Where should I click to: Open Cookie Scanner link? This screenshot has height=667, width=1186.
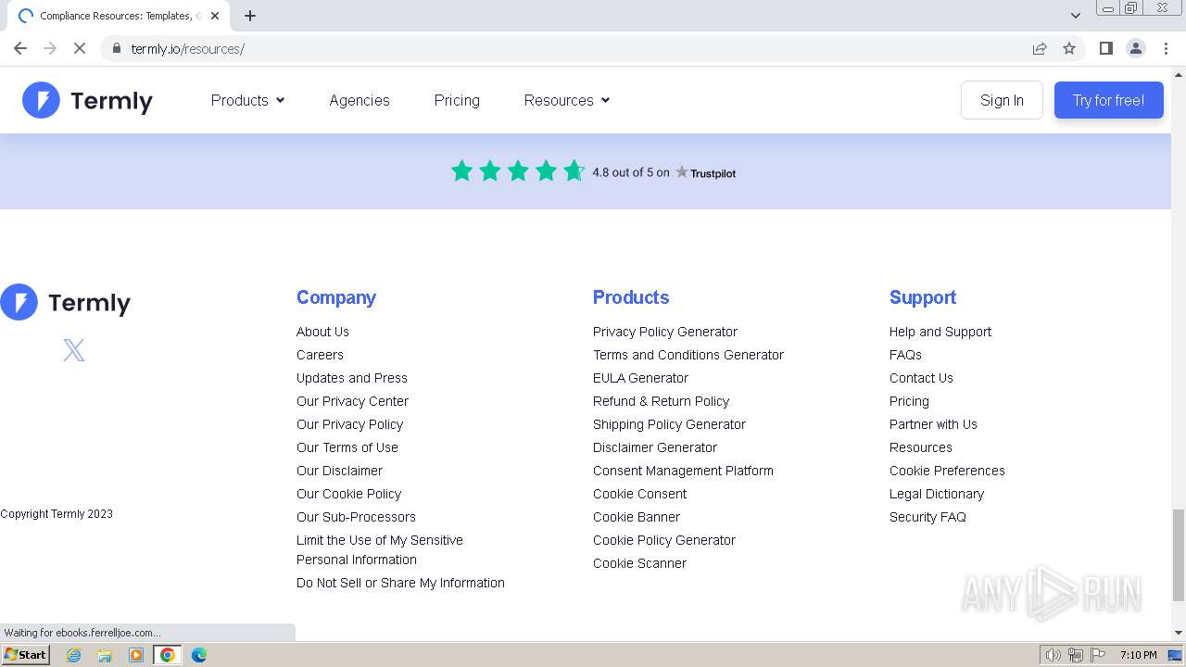point(639,563)
